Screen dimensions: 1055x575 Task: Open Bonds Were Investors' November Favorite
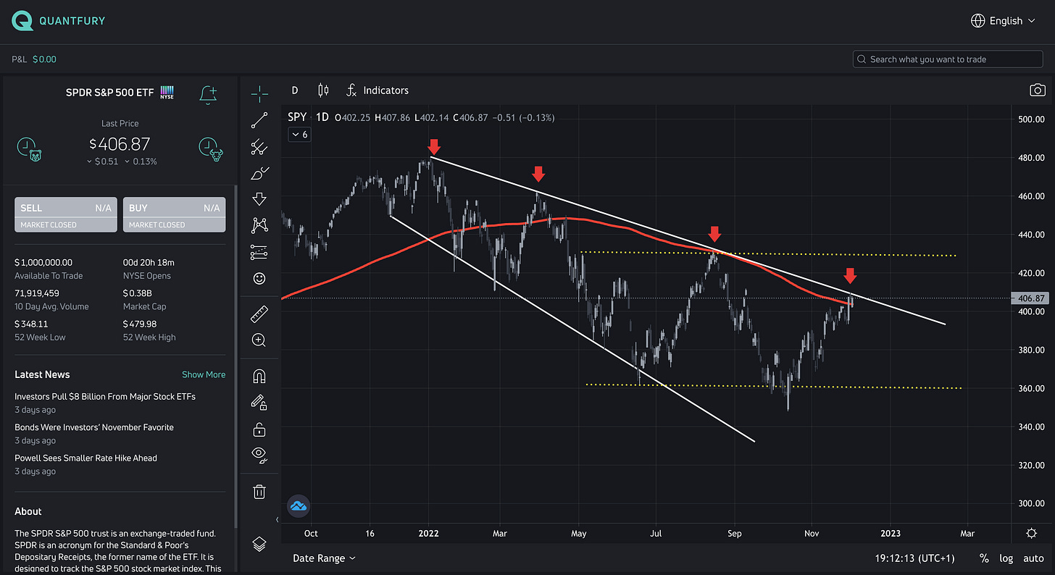click(x=94, y=427)
